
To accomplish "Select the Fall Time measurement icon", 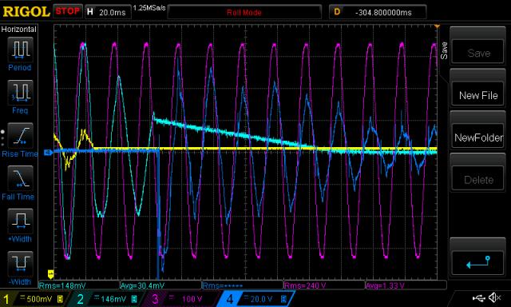I will coord(20,178).
